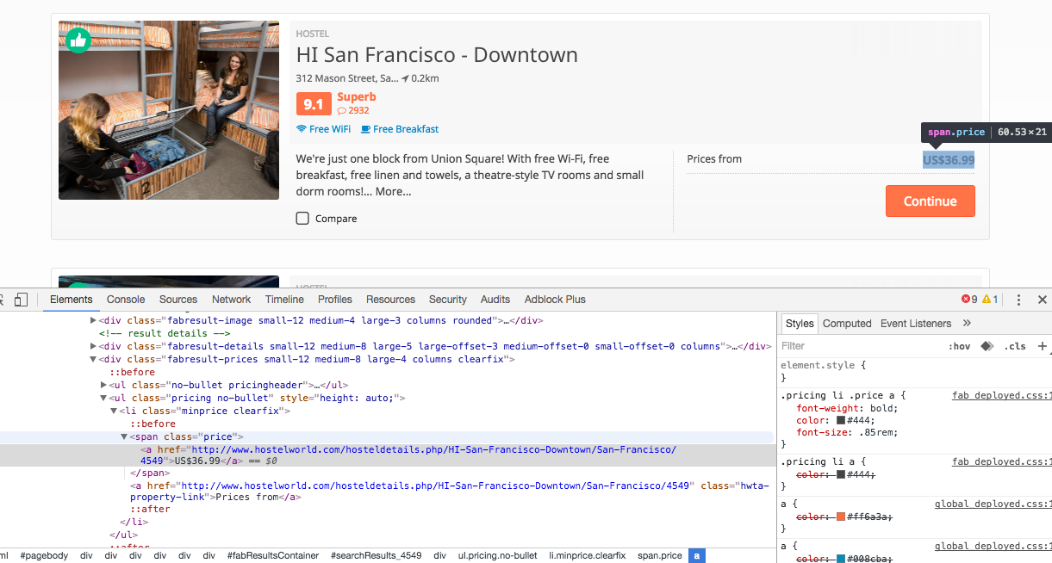Open the Network tab
Image resolution: width=1052 pixels, height=563 pixels.
pos(232,300)
